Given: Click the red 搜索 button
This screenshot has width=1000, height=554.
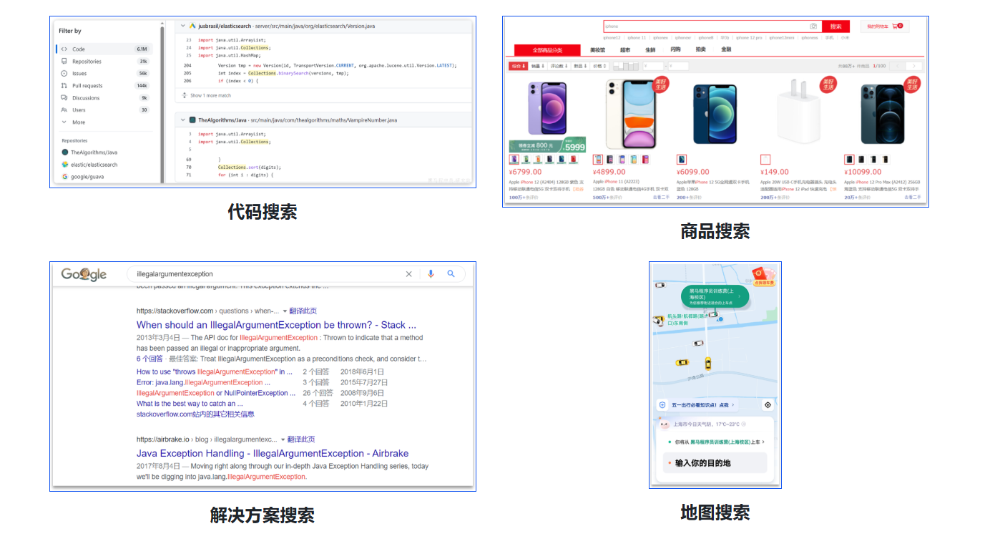Looking at the screenshot, I should [836, 26].
